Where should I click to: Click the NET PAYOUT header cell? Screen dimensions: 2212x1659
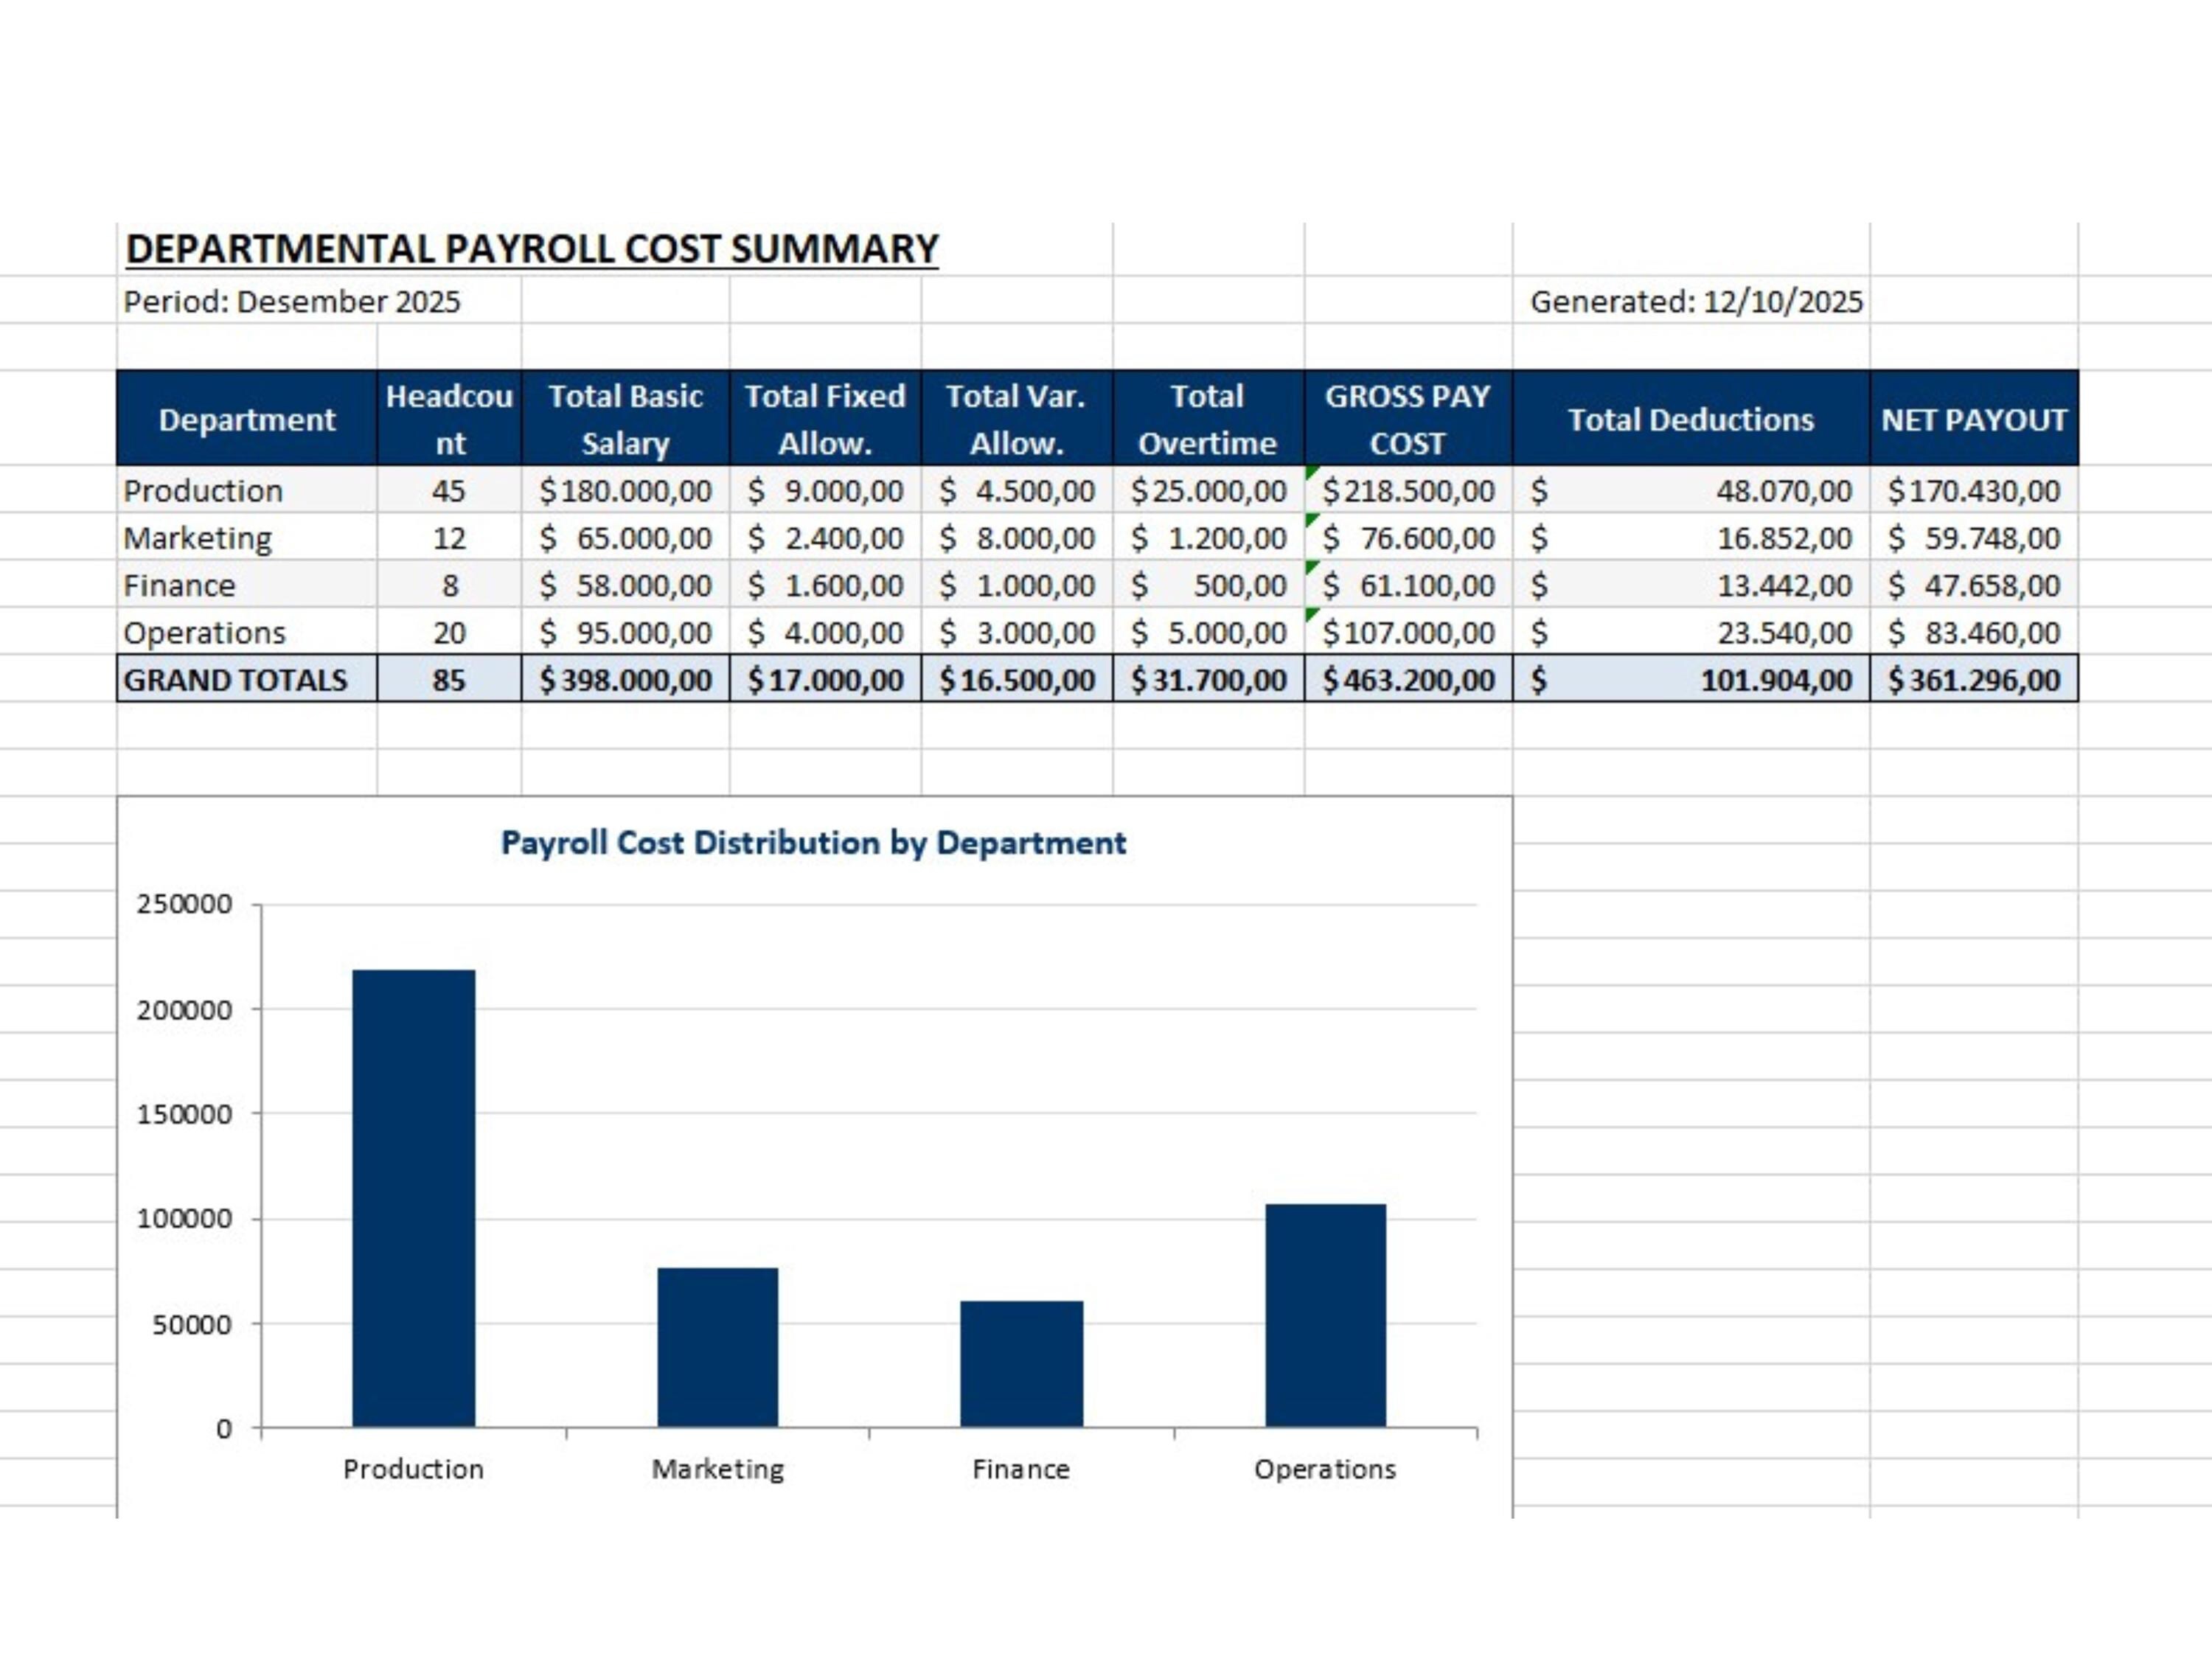[1974, 419]
